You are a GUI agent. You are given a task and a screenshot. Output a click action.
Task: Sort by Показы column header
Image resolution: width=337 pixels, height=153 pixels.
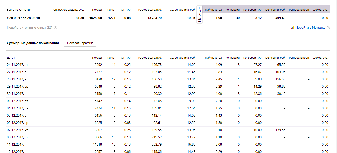97,58
